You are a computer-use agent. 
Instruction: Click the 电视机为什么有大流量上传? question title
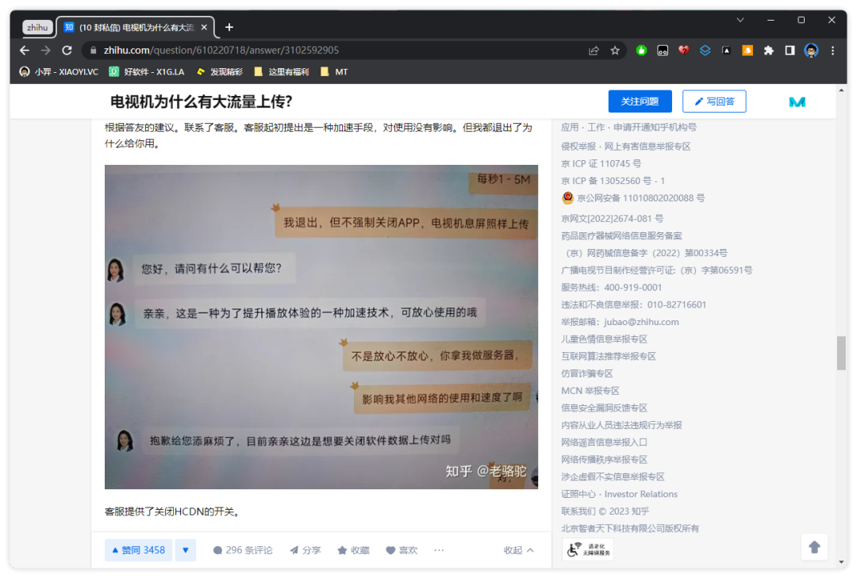[x=201, y=101]
